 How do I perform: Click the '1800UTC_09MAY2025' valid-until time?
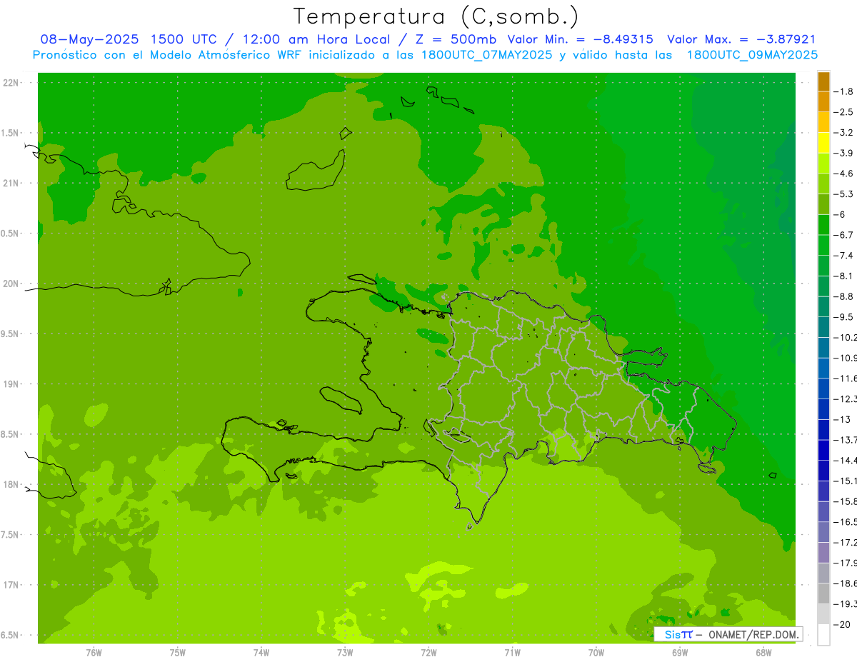click(x=752, y=54)
